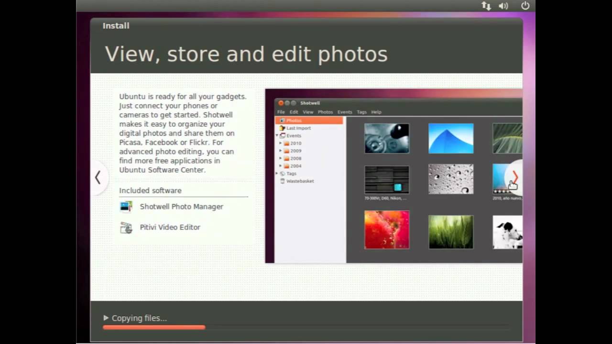
Task: Click the Included software heading
Action: (x=150, y=190)
